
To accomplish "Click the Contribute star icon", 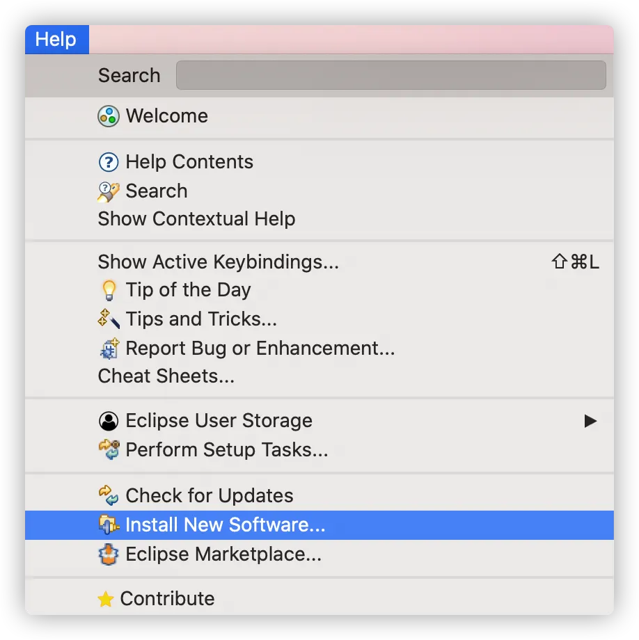I will (x=106, y=599).
